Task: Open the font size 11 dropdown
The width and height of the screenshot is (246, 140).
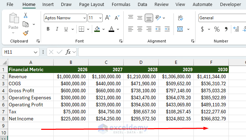Action: [x=101, y=18]
